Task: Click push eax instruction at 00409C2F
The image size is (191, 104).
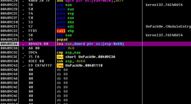Action: click(x=65, y=18)
